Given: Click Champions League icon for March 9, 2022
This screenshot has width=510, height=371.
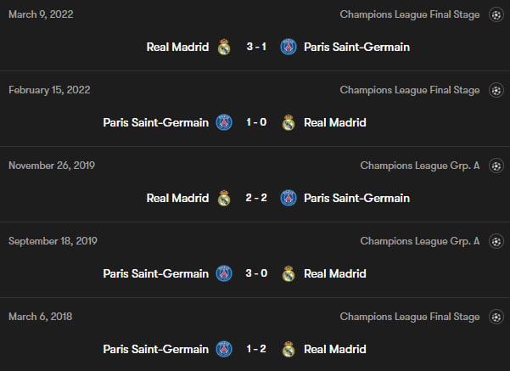Looking at the screenshot, I should click(496, 14).
